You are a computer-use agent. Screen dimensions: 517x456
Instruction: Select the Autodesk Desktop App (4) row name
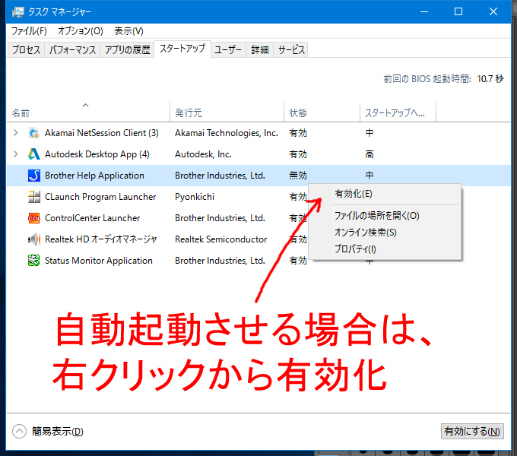click(97, 154)
